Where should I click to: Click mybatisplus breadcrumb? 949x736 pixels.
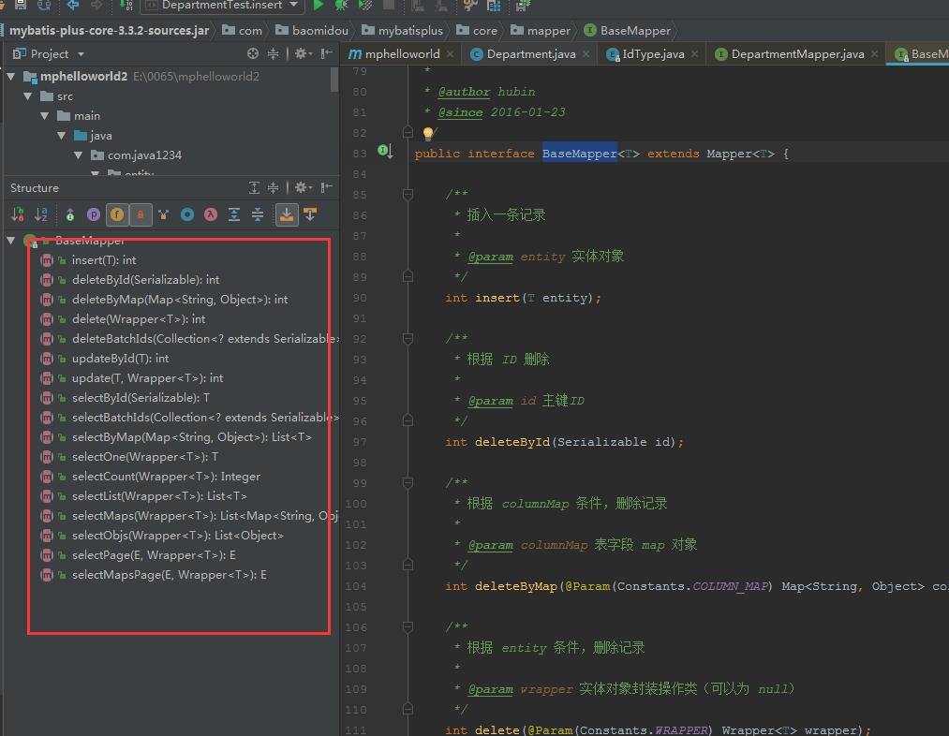point(403,30)
